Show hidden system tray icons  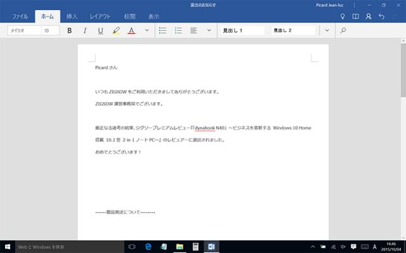tap(313, 247)
